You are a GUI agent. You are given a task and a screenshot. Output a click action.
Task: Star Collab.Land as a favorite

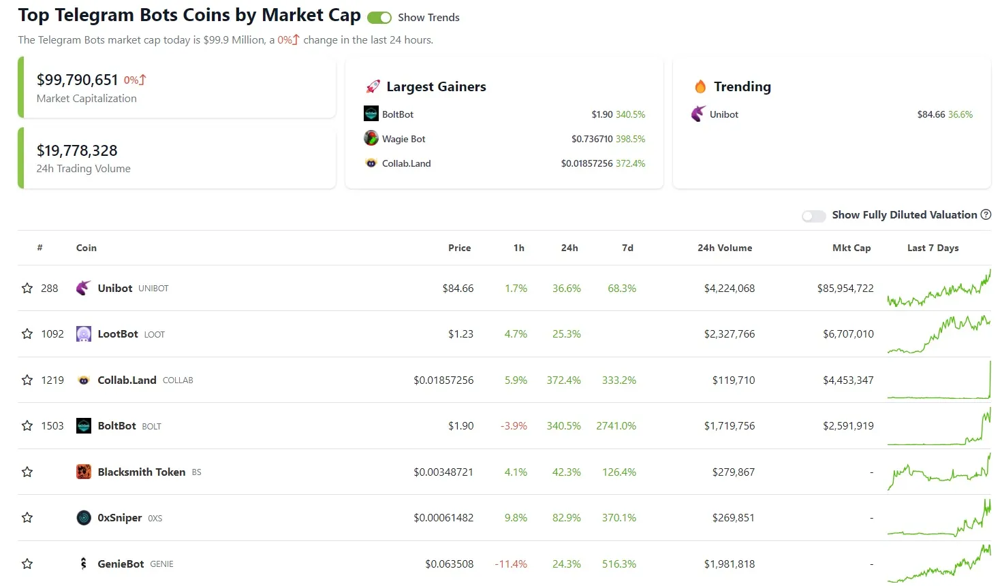[x=27, y=380]
